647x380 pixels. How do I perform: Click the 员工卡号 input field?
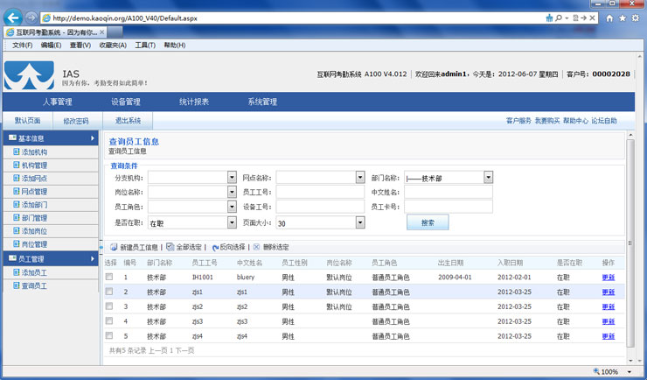[449, 207]
